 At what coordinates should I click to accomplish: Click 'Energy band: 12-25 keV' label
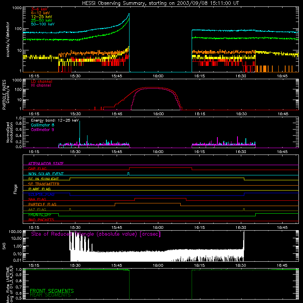[x=55, y=120]
